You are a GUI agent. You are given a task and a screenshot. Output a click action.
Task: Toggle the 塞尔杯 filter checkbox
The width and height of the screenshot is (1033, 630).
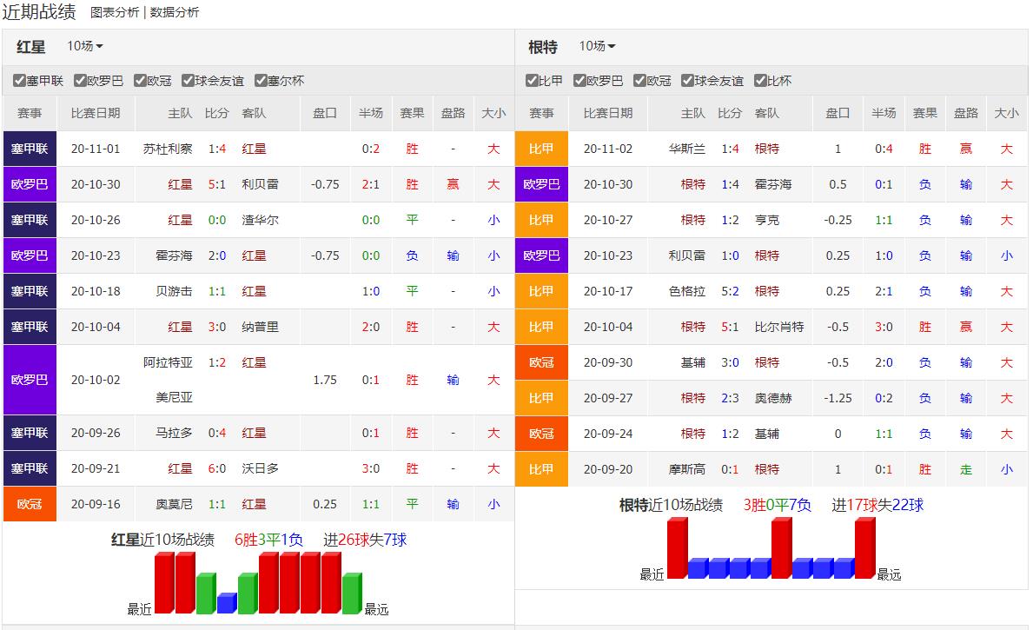[x=261, y=81]
